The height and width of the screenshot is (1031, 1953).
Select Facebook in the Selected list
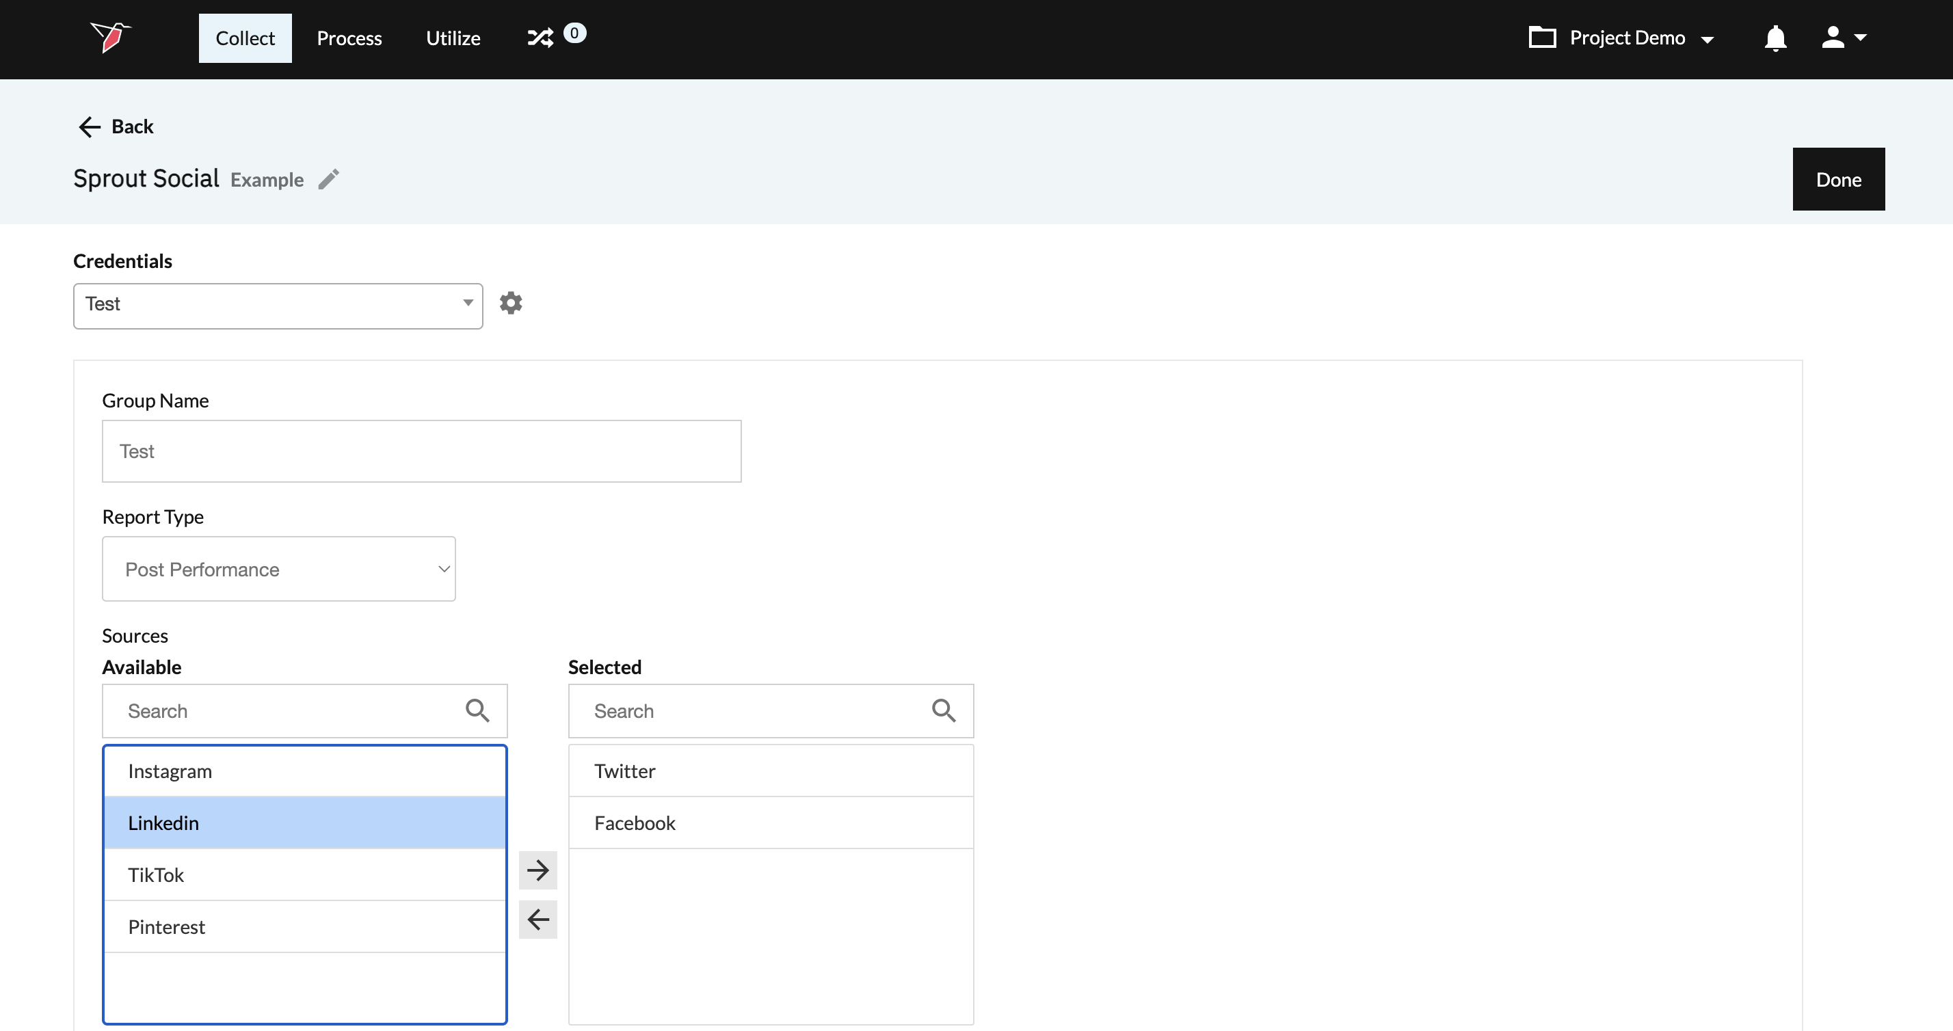pyautogui.click(x=770, y=823)
